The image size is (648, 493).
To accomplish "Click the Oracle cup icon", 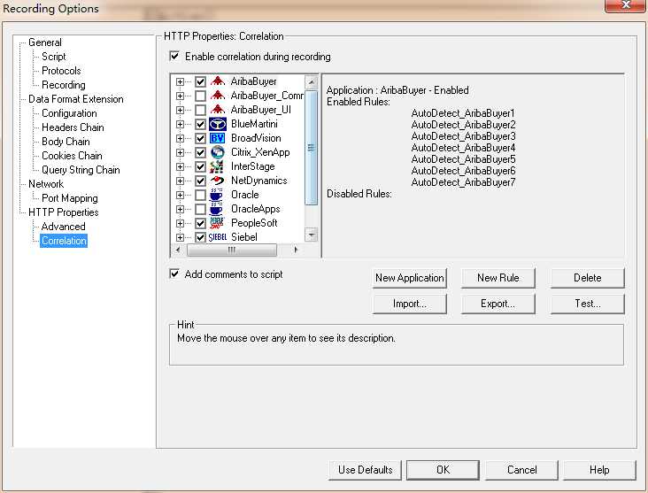I will pos(217,195).
